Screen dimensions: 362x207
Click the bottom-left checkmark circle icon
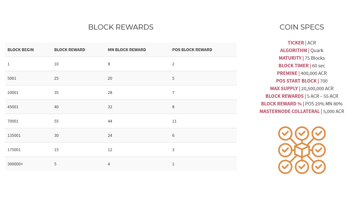pos(285,167)
